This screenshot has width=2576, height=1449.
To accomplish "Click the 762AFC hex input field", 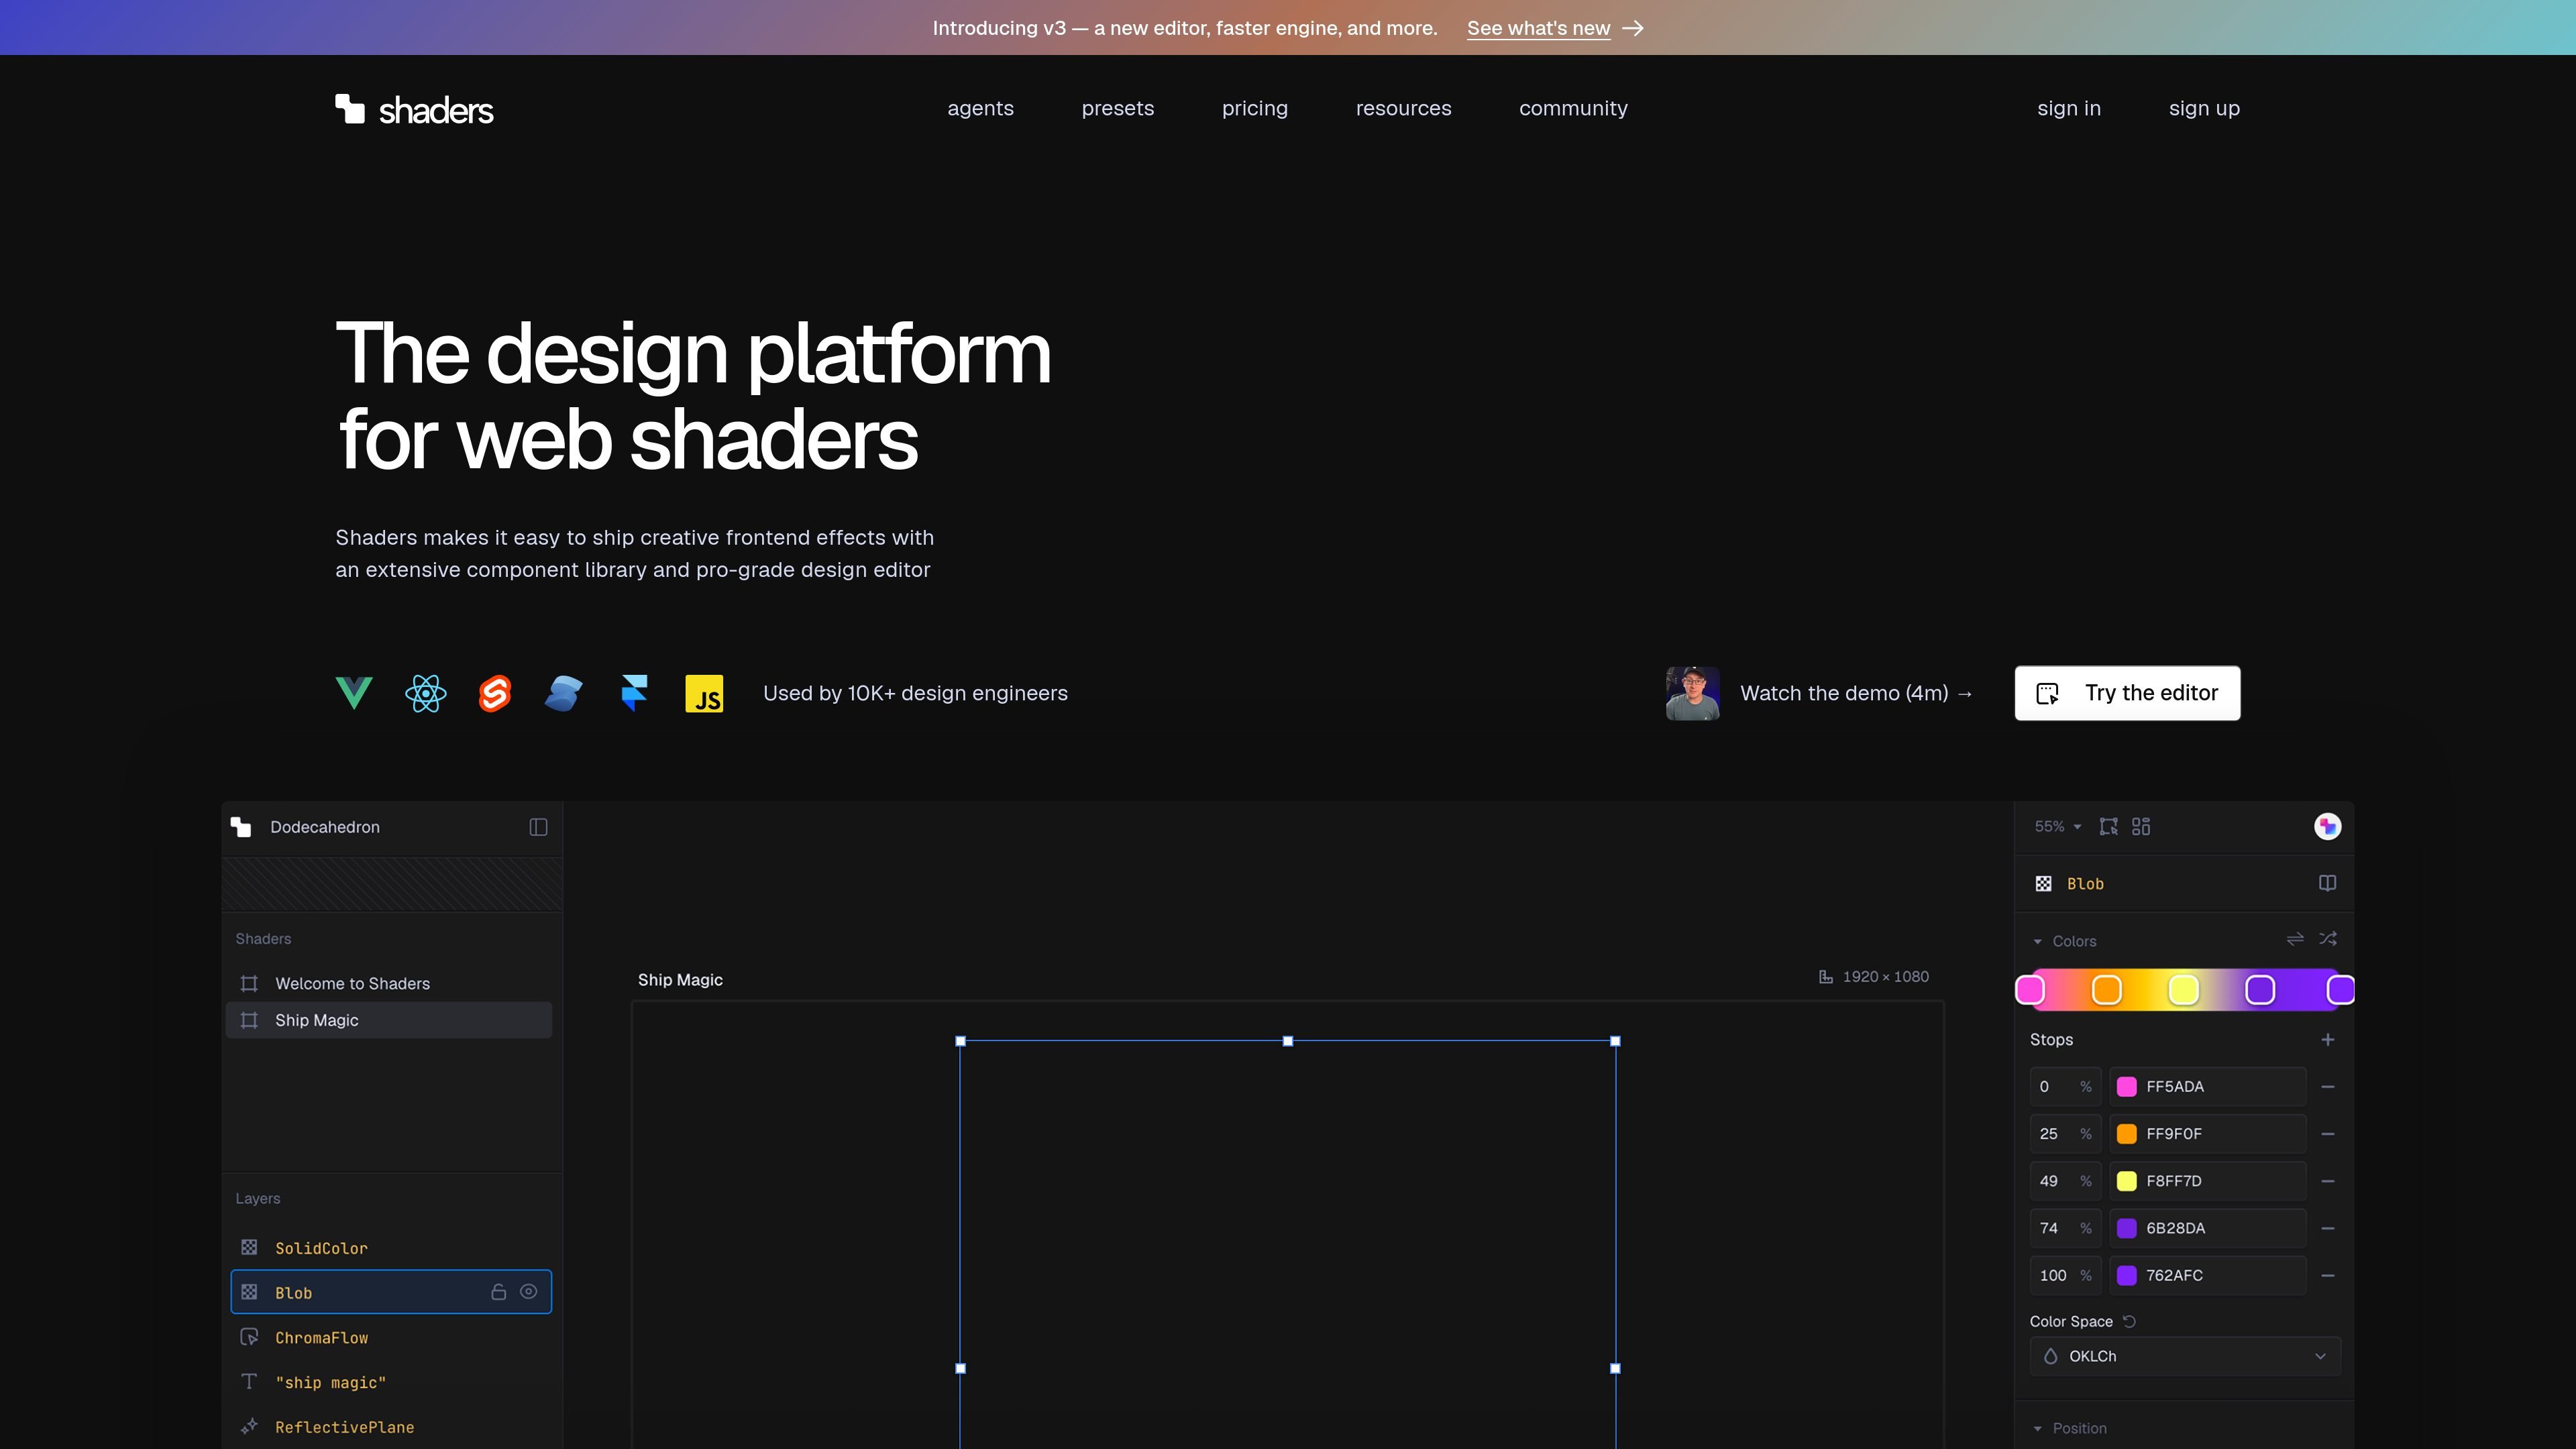I will tap(2208, 1275).
